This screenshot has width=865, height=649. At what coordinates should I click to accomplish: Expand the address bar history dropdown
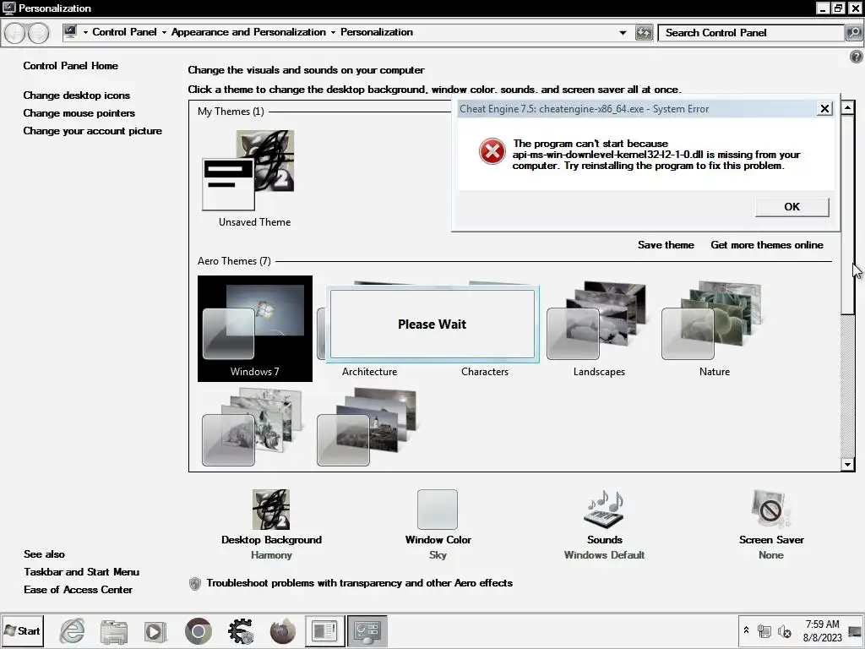[x=623, y=33]
